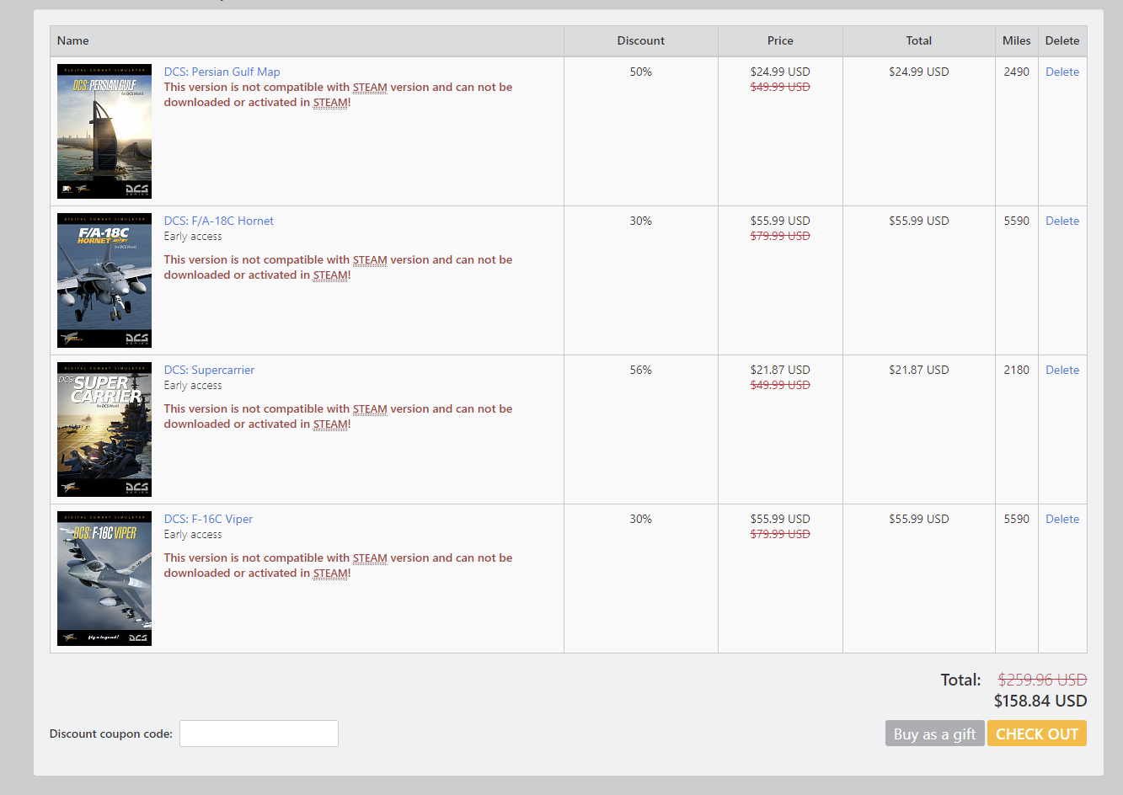
Task: Click Early access under F-16C Viper
Action: click(x=193, y=534)
